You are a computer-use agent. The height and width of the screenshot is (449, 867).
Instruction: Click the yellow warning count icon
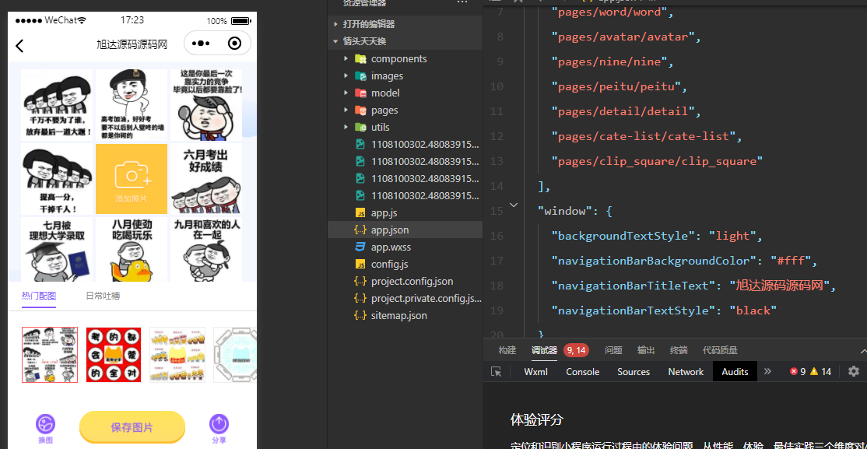[814, 372]
